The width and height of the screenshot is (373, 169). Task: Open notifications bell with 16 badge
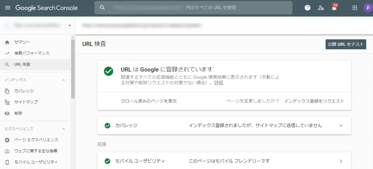tap(334, 7)
